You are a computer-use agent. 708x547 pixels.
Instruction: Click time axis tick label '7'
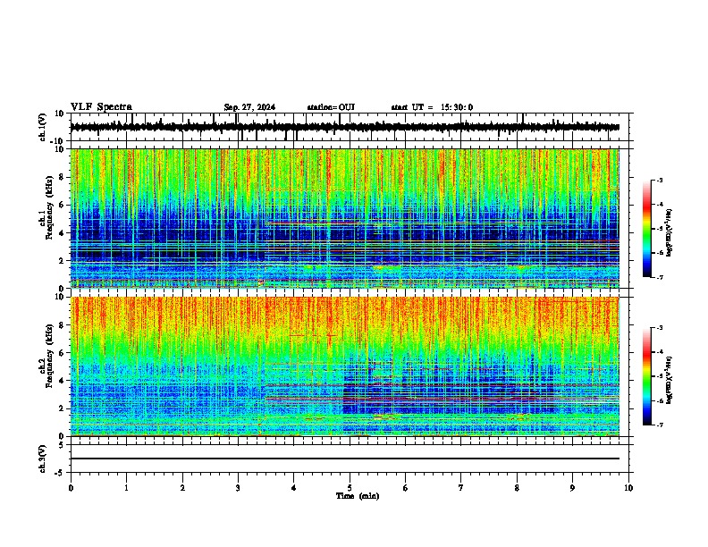(x=461, y=488)
